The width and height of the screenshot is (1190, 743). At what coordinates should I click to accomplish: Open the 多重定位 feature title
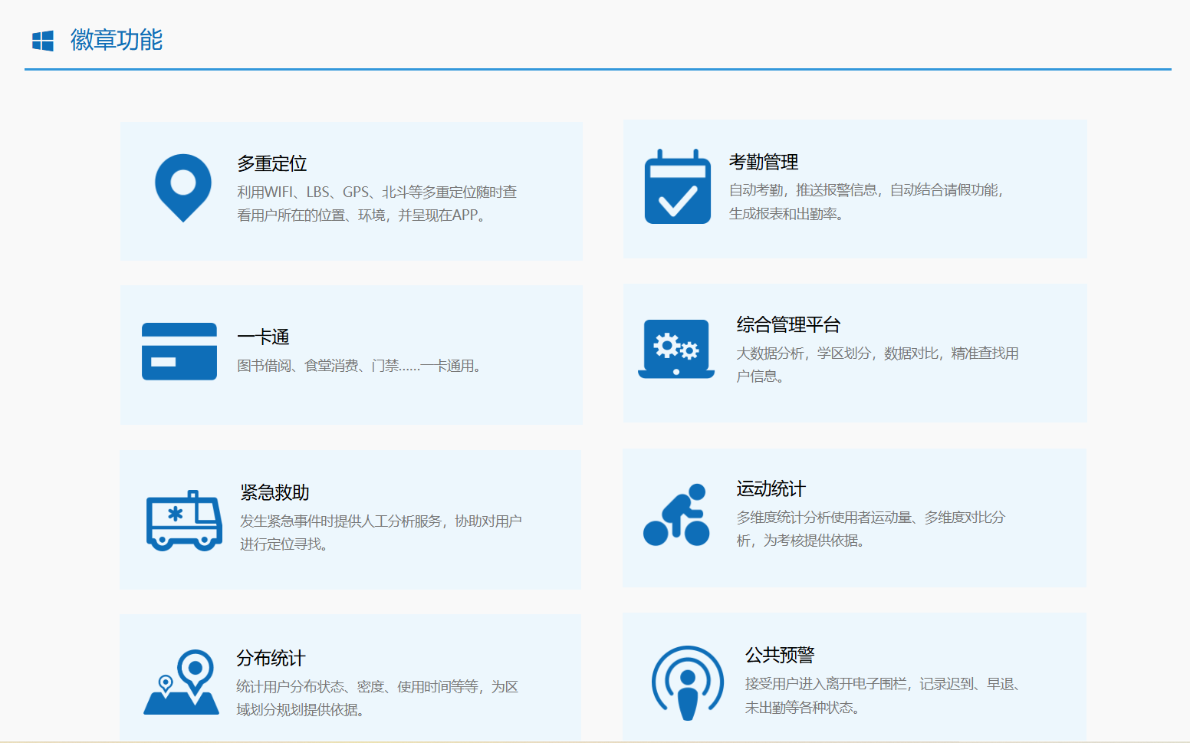click(x=272, y=163)
